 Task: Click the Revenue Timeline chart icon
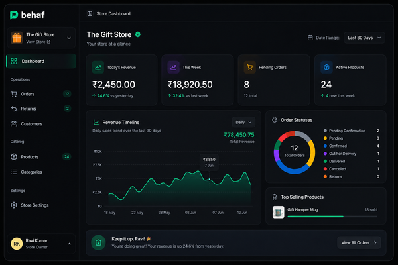(96, 122)
